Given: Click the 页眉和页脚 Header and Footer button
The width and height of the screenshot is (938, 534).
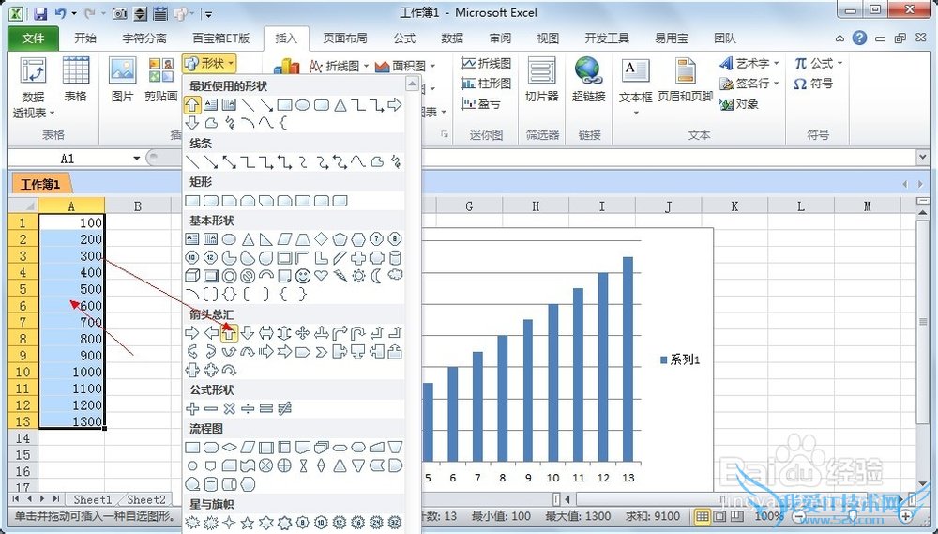Looking at the screenshot, I should 685,79.
